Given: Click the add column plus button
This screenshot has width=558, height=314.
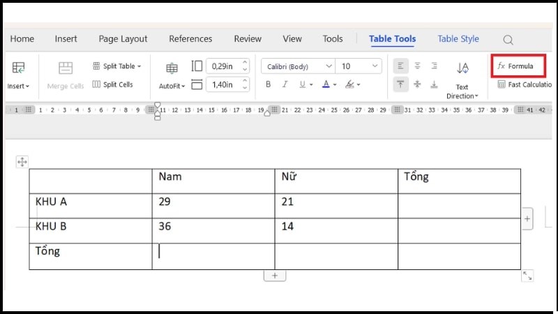Looking at the screenshot, I should pos(527,218).
